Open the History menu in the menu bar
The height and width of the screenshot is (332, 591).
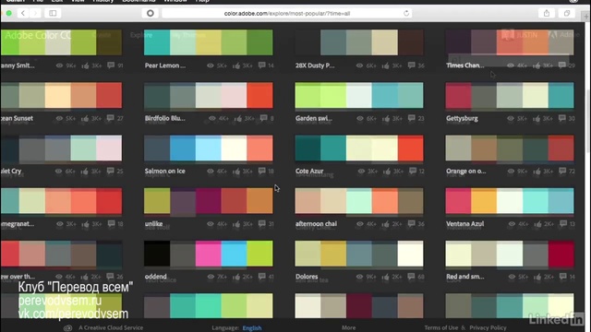(x=103, y=1)
